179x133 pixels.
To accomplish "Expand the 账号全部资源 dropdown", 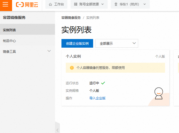I will click(x=89, y=4).
